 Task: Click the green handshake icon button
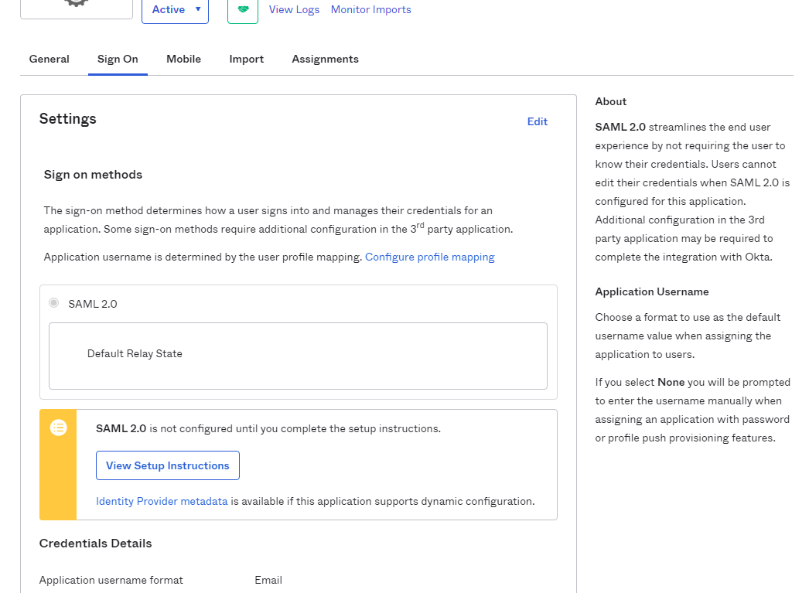(242, 9)
